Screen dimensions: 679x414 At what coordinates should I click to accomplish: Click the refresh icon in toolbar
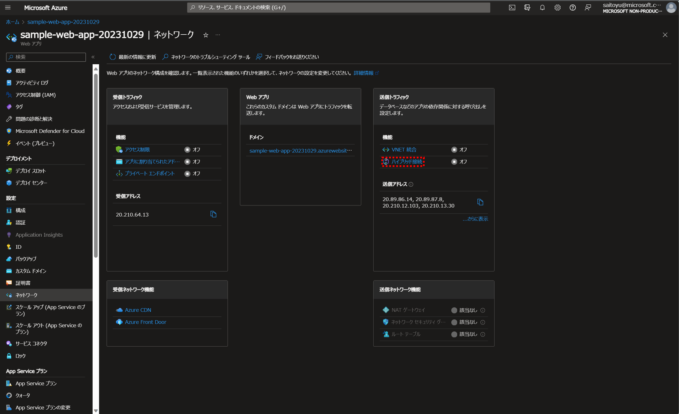pos(112,57)
